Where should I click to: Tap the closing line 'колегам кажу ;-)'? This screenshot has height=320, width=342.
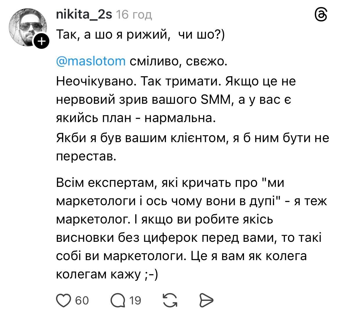pos(107,274)
